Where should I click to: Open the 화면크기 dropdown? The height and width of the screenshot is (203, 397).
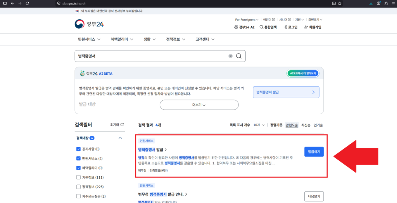[x=315, y=19]
